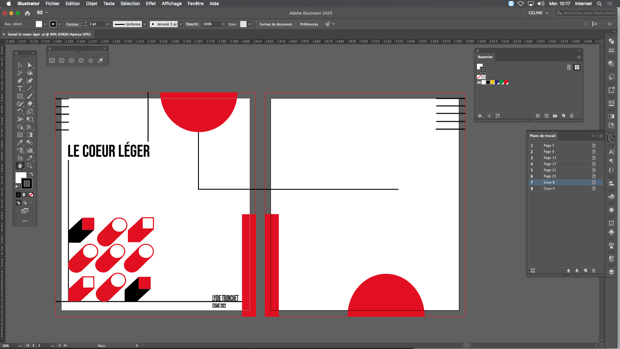
Task: Delete artboard using Plans de travail trash
Action: [x=594, y=271]
